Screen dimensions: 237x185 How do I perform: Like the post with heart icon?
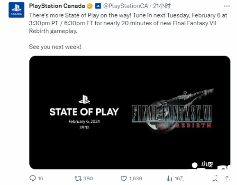(x=124, y=178)
